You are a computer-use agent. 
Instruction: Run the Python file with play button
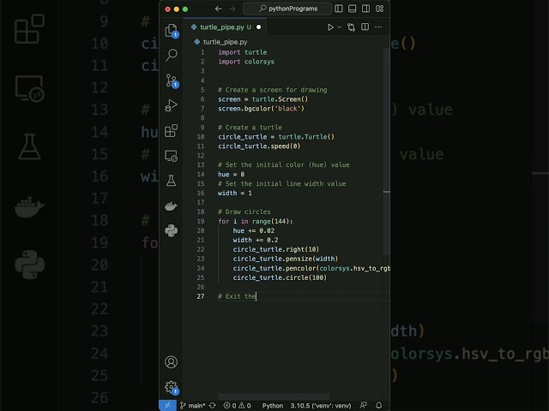(x=330, y=27)
